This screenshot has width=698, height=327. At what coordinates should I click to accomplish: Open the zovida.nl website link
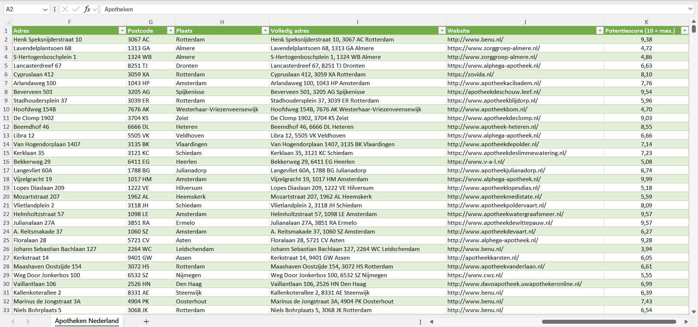470,75
